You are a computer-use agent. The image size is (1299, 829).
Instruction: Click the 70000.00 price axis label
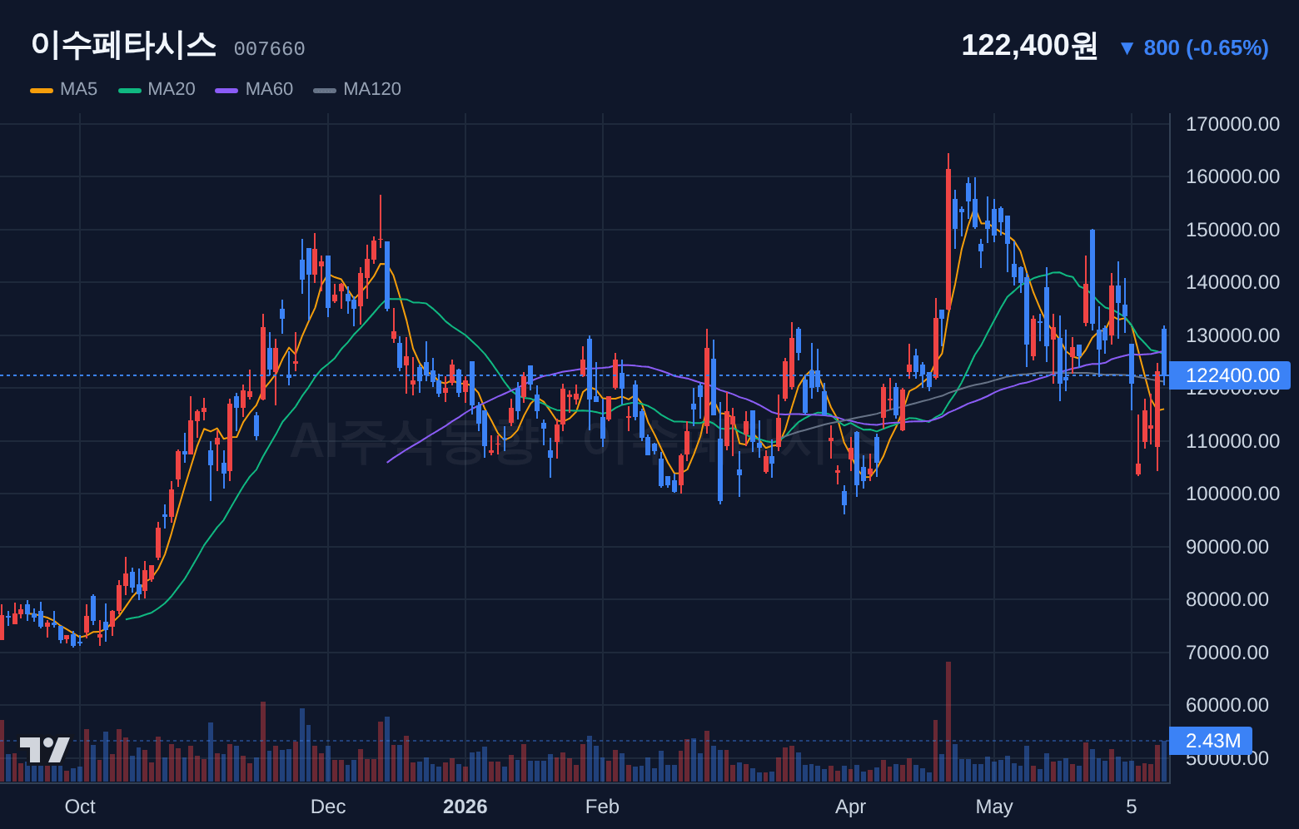tap(1227, 653)
